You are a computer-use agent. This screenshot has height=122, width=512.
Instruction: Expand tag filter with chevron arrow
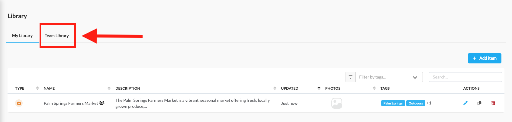pyautogui.click(x=415, y=77)
